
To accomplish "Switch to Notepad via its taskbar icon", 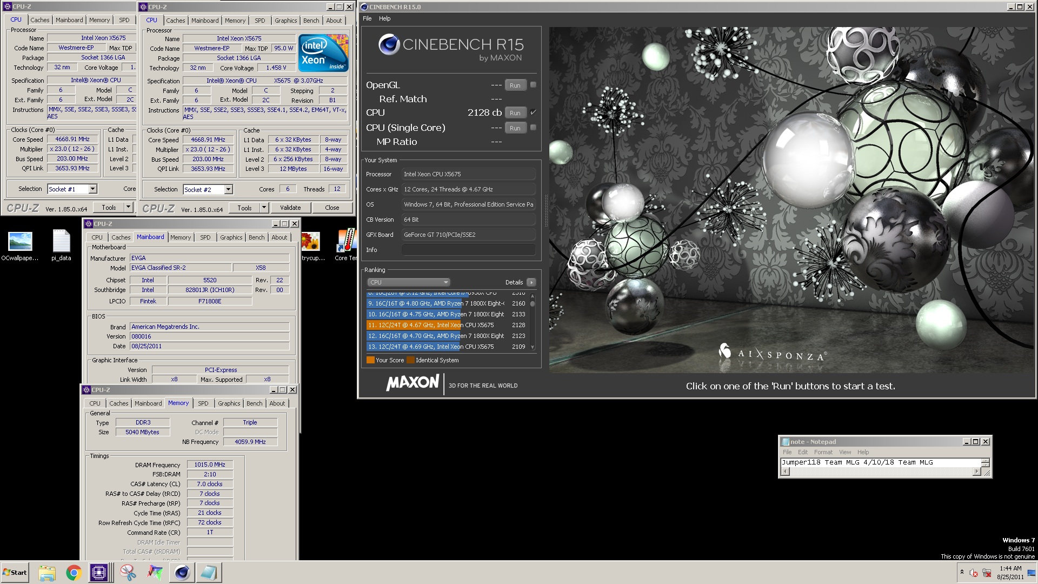I will coord(209,573).
